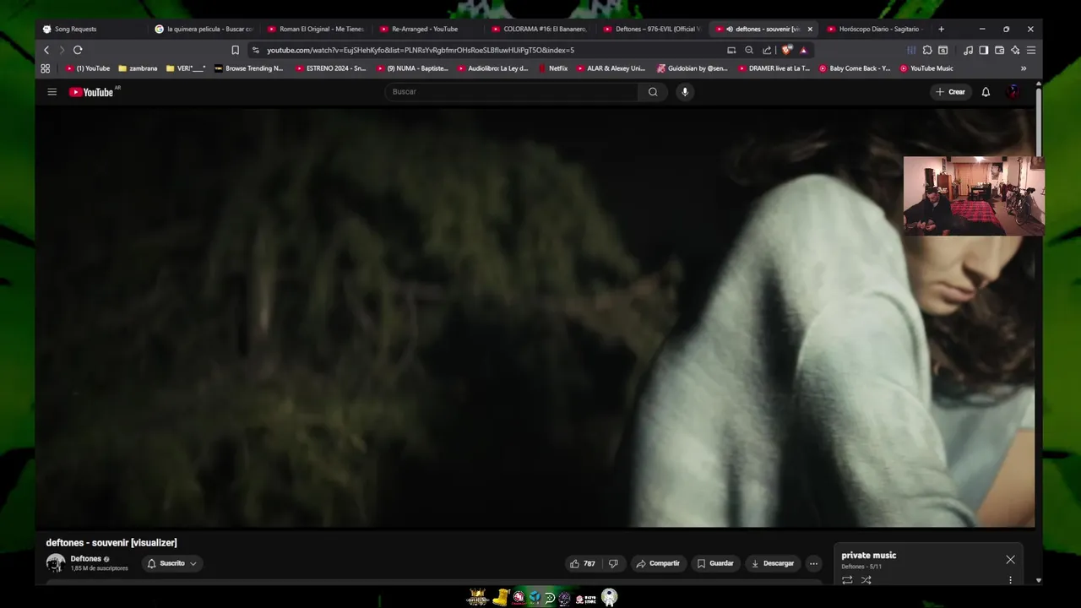Open playlist options three-dot menu
Image resolution: width=1081 pixels, height=608 pixels.
pos(1010,580)
